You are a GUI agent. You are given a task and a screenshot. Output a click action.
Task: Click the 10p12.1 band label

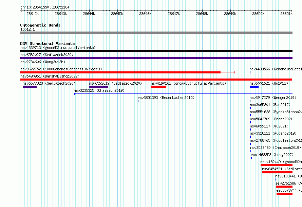tap(27, 29)
